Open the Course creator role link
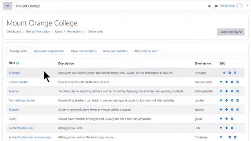Image resolution: width=251 pixels, height=141 pixels. pos(18,82)
